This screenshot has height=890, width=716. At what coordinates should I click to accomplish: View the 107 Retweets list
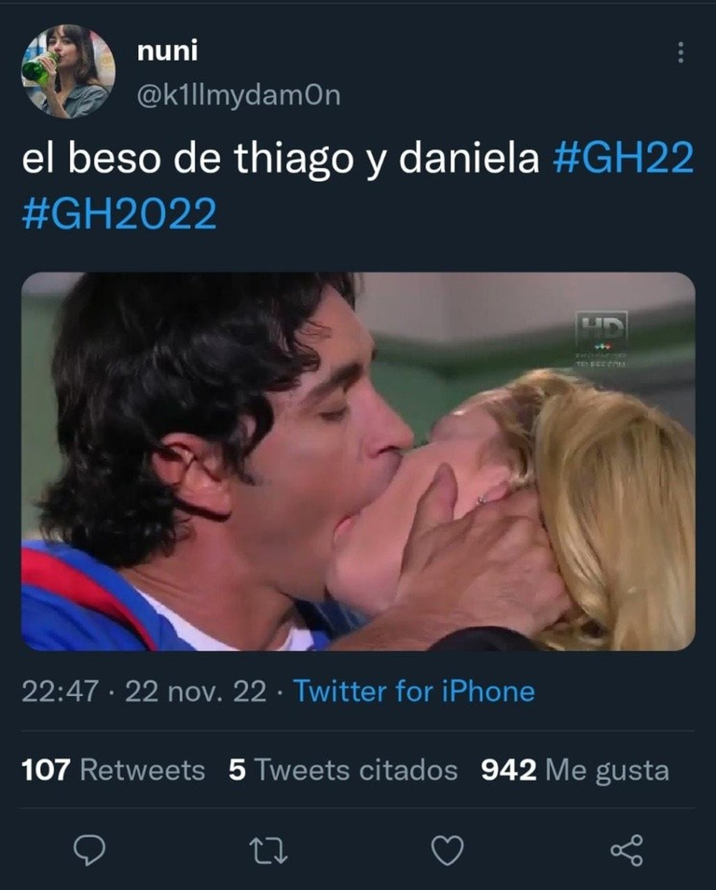113,770
